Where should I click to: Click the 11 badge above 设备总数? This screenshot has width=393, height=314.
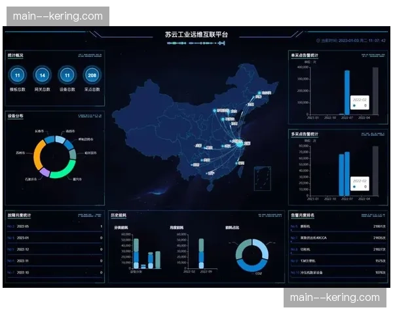(x=67, y=75)
